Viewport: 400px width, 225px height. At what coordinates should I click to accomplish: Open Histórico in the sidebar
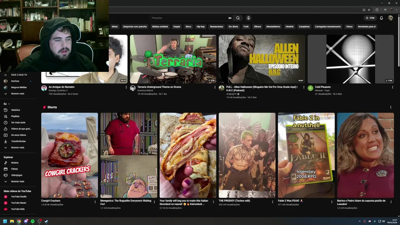[x=16, y=110]
